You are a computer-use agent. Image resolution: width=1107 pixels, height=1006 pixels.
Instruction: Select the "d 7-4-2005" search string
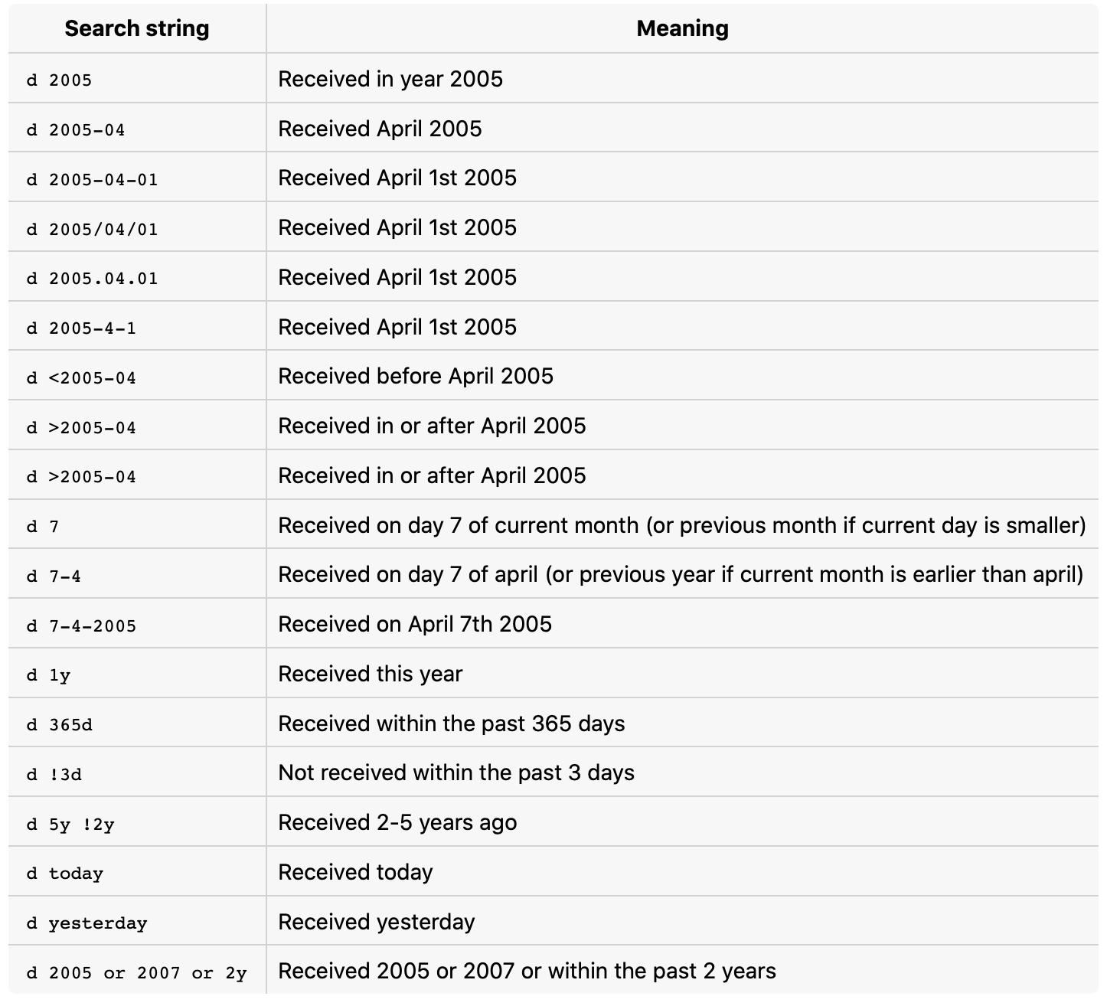click(81, 626)
